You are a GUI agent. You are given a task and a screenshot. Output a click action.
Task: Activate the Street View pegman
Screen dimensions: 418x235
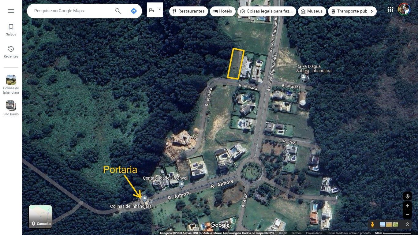pyautogui.click(x=372, y=224)
